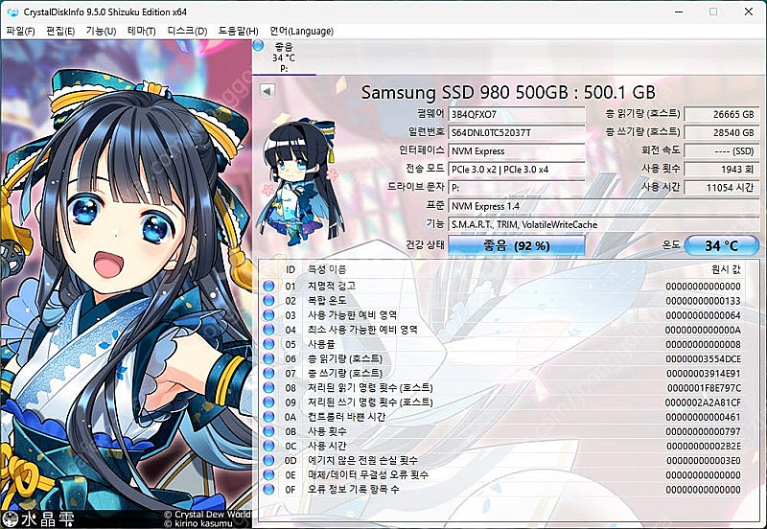Screen dimensions: 767x529
Task: Click status icon of attribute ID 0C
Action: coord(268,446)
